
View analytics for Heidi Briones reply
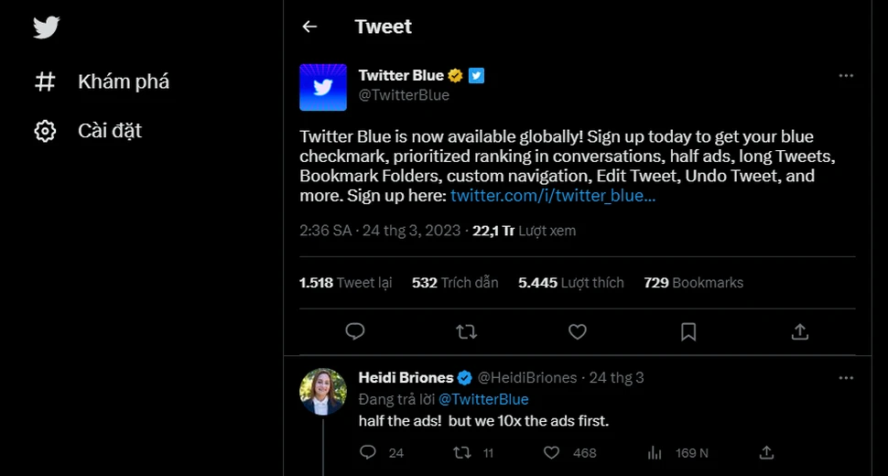pos(655,452)
